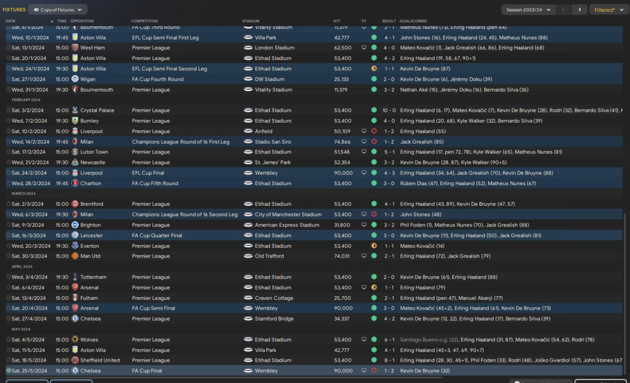Click the Brentford club badge
The width and height of the screenshot is (630, 383).
point(75,204)
